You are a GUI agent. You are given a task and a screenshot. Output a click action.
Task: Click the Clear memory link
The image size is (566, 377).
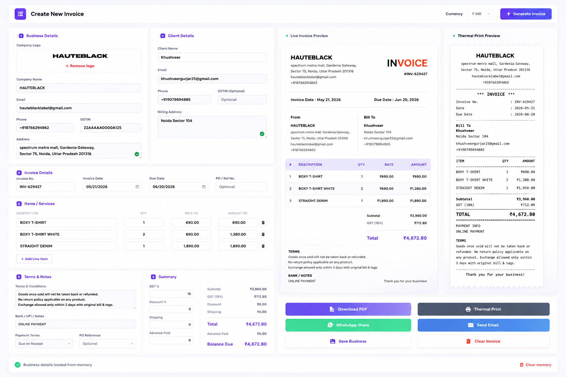click(538, 365)
